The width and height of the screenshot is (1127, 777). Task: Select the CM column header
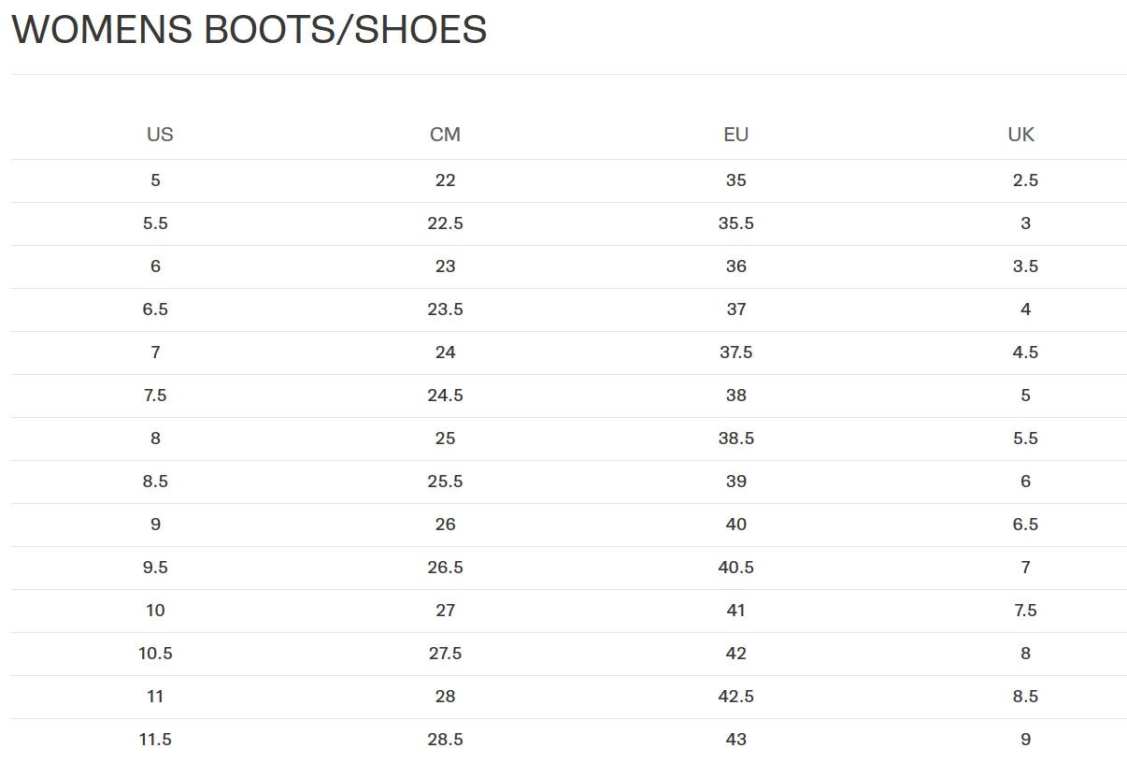(x=445, y=135)
